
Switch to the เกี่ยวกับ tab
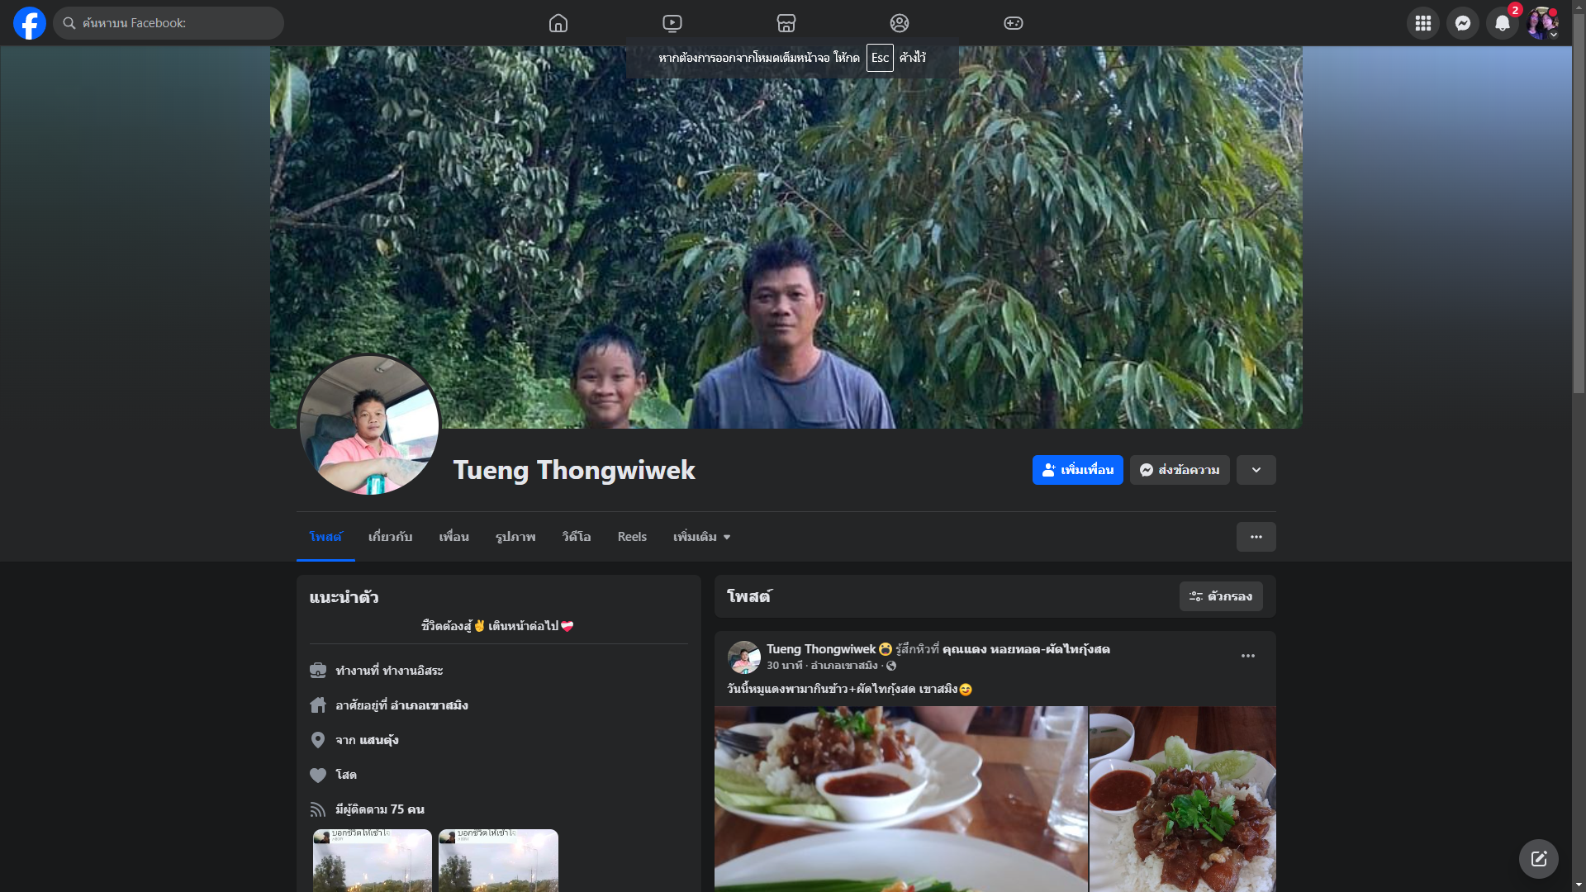[390, 537]
